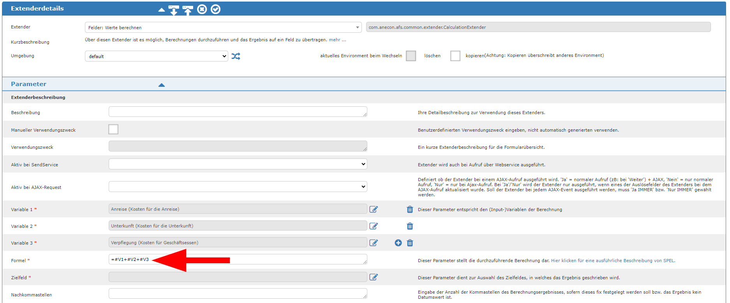Click the move extender up icon
Image resolution: width=730 pixels, height=303 pixels.
pos(188,10)
